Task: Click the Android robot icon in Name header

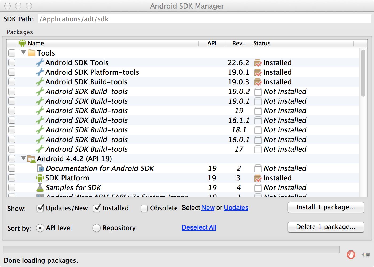Action: pyautogui.click(x=22, y=43)
